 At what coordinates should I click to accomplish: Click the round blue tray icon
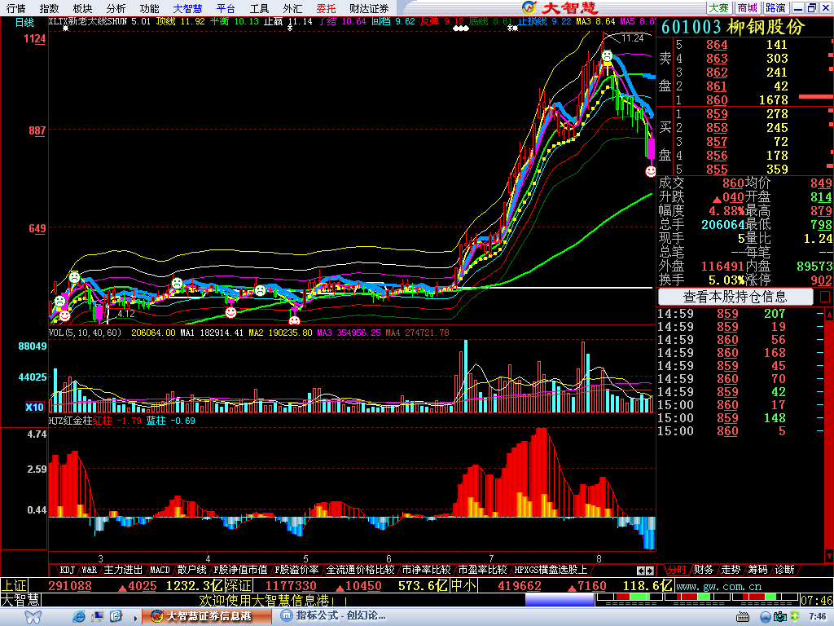(766, 618)
